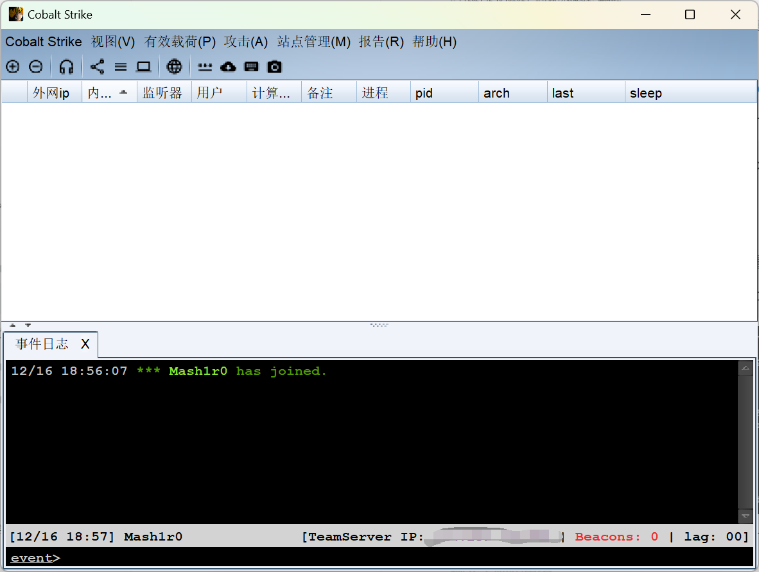
Task: Sort by 备注 column header
Action: coord(329,92)
